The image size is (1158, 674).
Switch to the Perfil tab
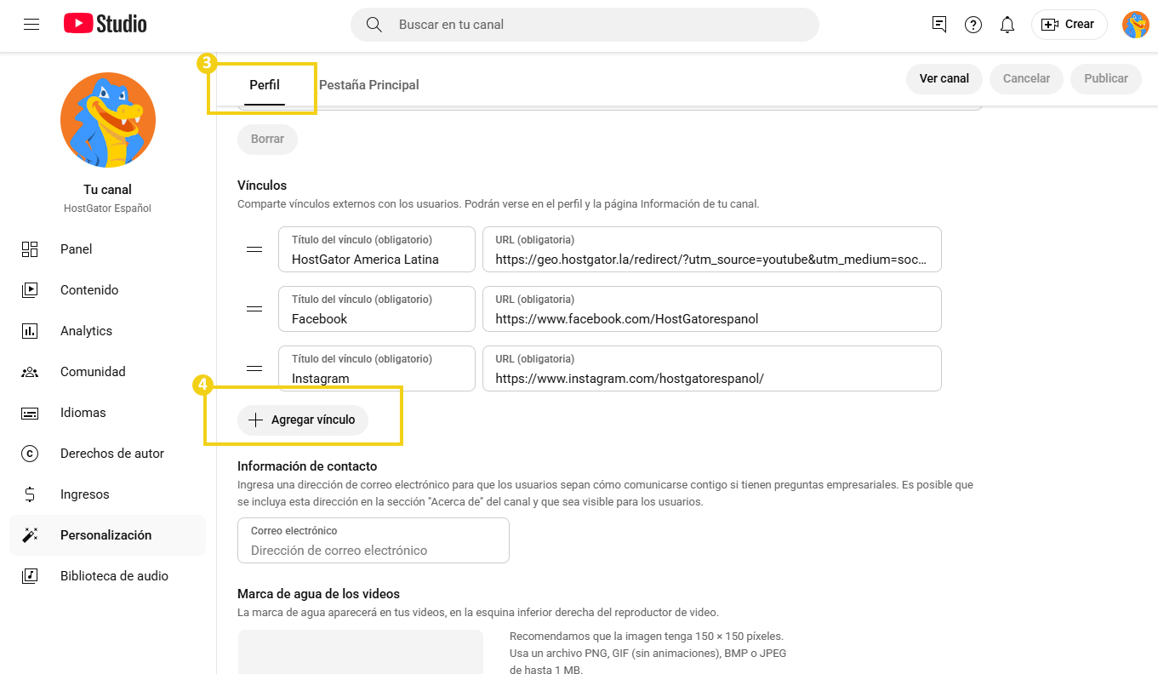click(x=264, y=84)
